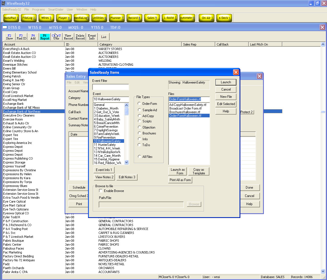Click the account list scrollbar down arrow

pyautogui.click(x=323, y=271)
